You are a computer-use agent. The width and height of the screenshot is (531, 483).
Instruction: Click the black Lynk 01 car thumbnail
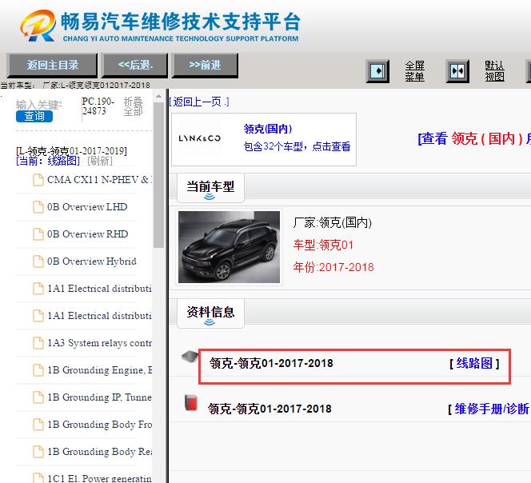pyautogui.click(x=229, y=247)
